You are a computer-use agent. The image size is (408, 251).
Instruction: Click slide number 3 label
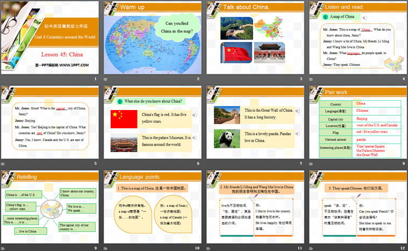click(x=301, y=79)
